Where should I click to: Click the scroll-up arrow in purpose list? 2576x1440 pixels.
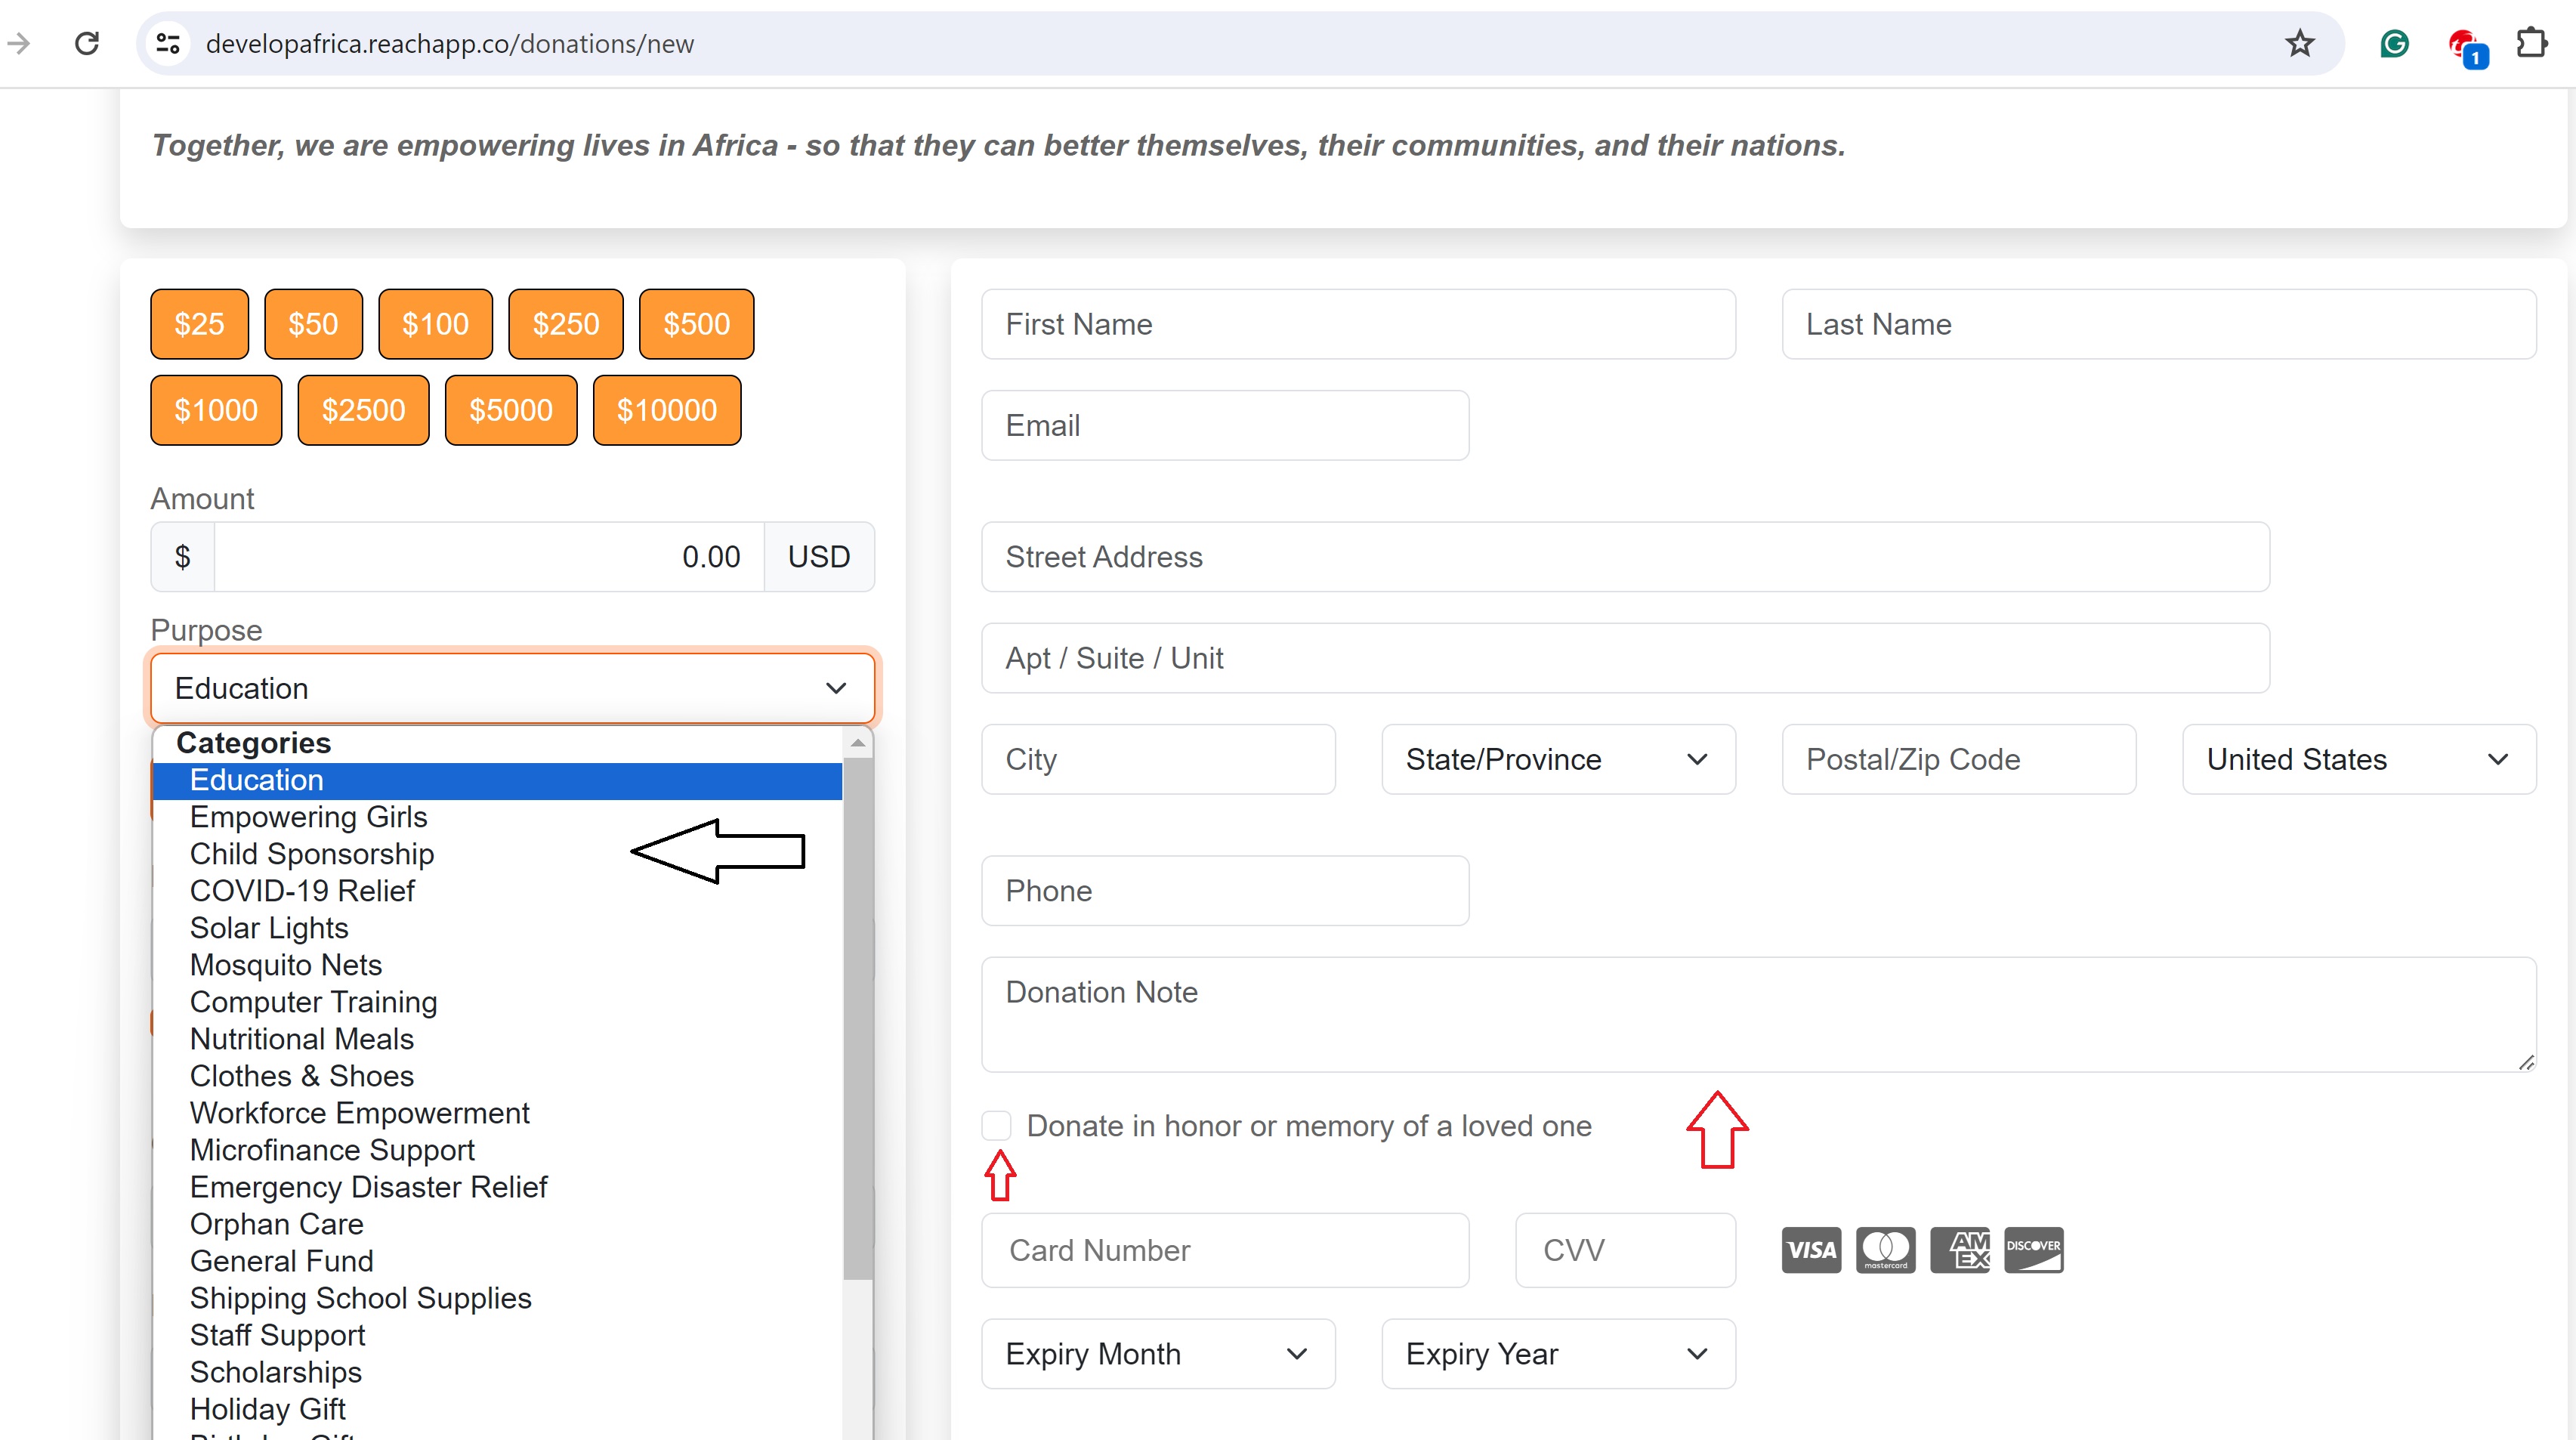[857, 743]
